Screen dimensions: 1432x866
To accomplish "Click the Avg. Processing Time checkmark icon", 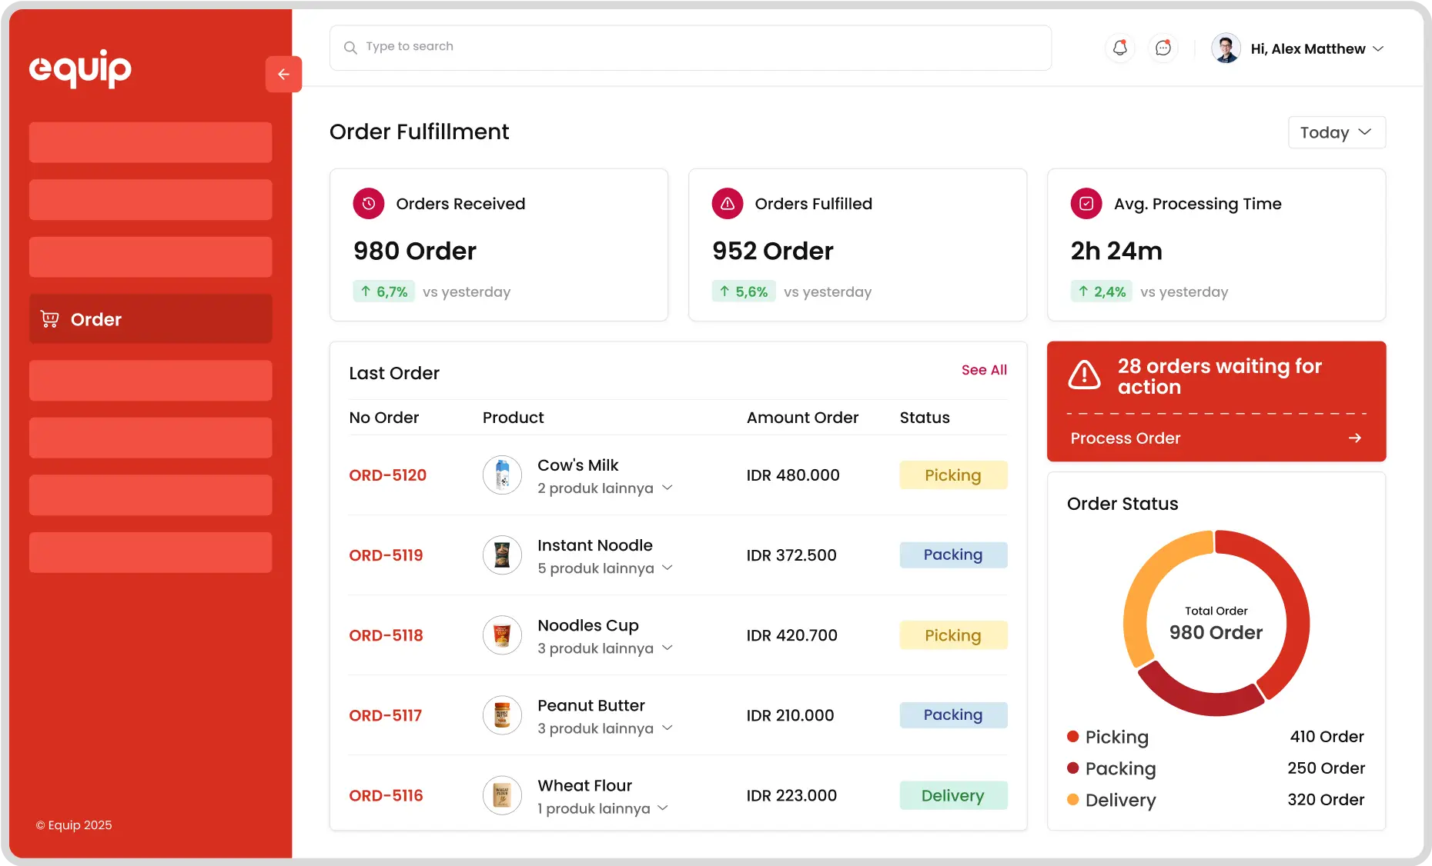I will pyautogui.click(x=1086, y=204).
